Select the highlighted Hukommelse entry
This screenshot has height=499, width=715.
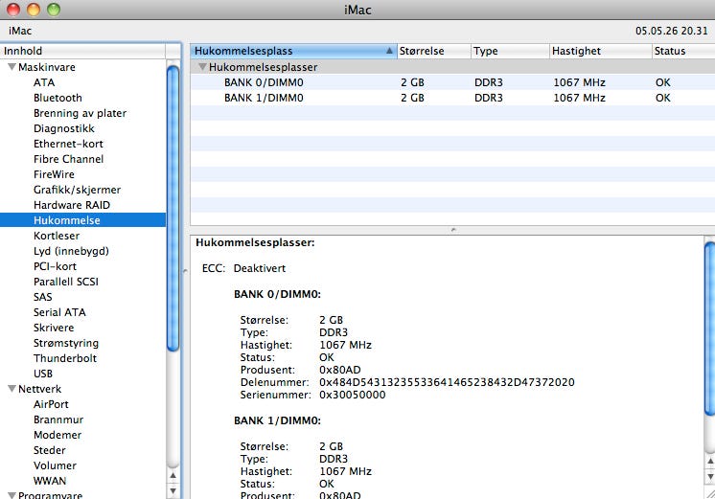click(x=83, y=220)
